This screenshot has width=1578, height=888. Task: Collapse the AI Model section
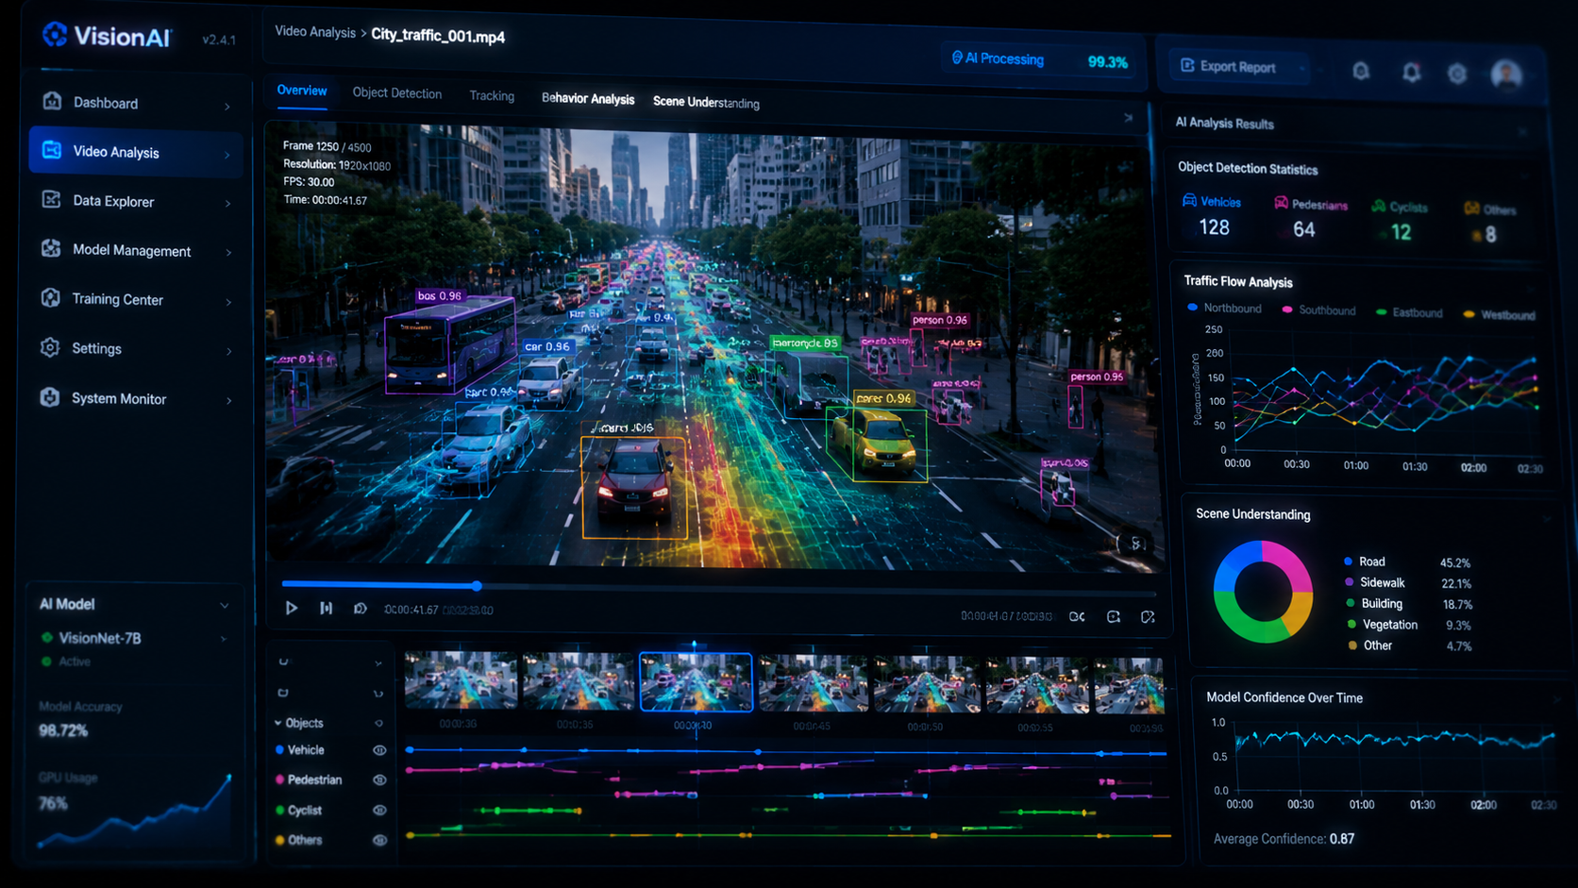point(224,605)
